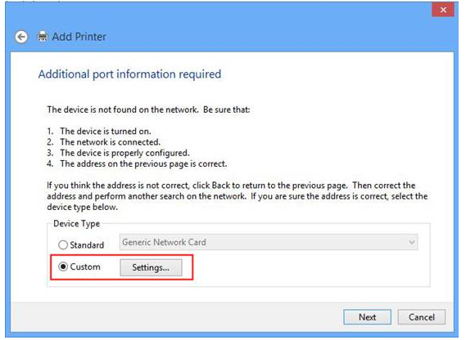This screenshot has width=466, height=340.
Task: Open custom port Settings... dialog
Action: pos(151,267)
